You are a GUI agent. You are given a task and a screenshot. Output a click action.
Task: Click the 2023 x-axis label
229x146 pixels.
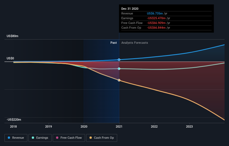[x=189, y=126]
